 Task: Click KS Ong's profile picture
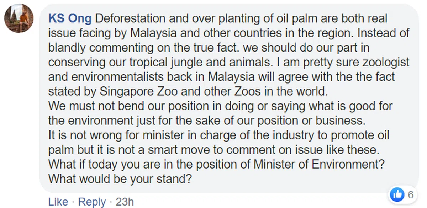coord(19,18)
